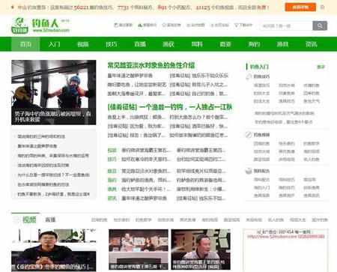Open the 在水库里面网箱旁钓鱼的方法 list item
Viewport: 337px width, 272px height.
click(43, 184)
